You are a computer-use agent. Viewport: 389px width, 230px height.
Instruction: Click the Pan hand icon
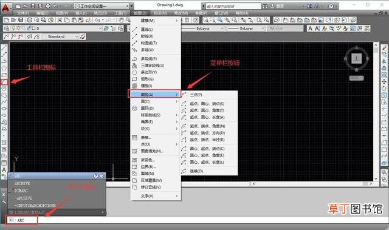click(x=121, y=20)
